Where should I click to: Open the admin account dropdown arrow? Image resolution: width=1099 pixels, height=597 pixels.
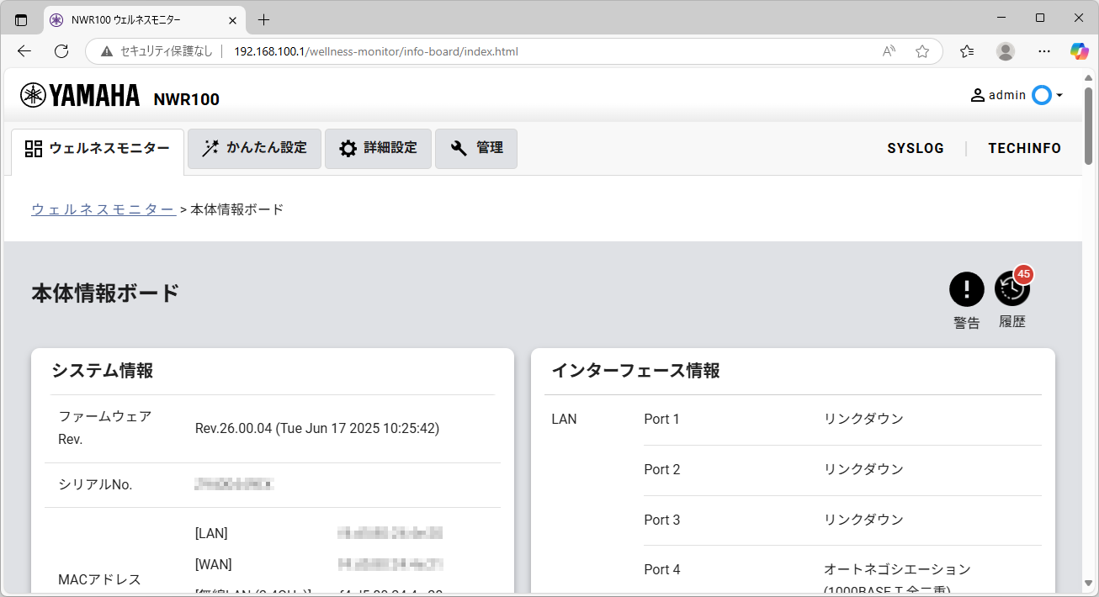(1058, 95)
